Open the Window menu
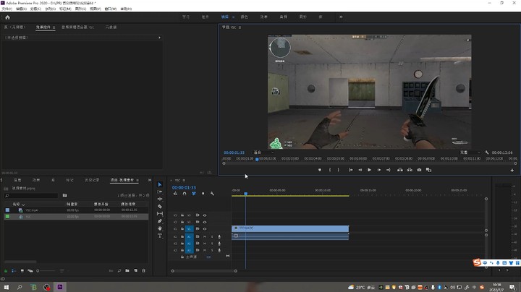 [110, 9]
